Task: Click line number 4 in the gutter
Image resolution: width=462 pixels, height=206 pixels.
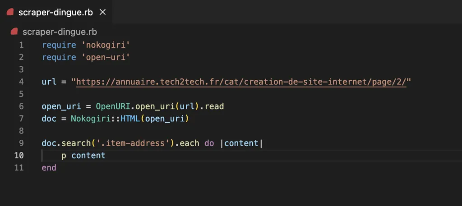Action: 21,82
